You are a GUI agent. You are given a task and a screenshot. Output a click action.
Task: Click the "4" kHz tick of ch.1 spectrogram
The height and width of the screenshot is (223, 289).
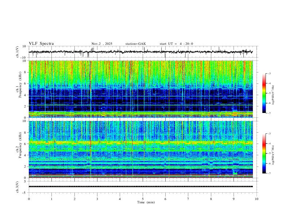26,95
